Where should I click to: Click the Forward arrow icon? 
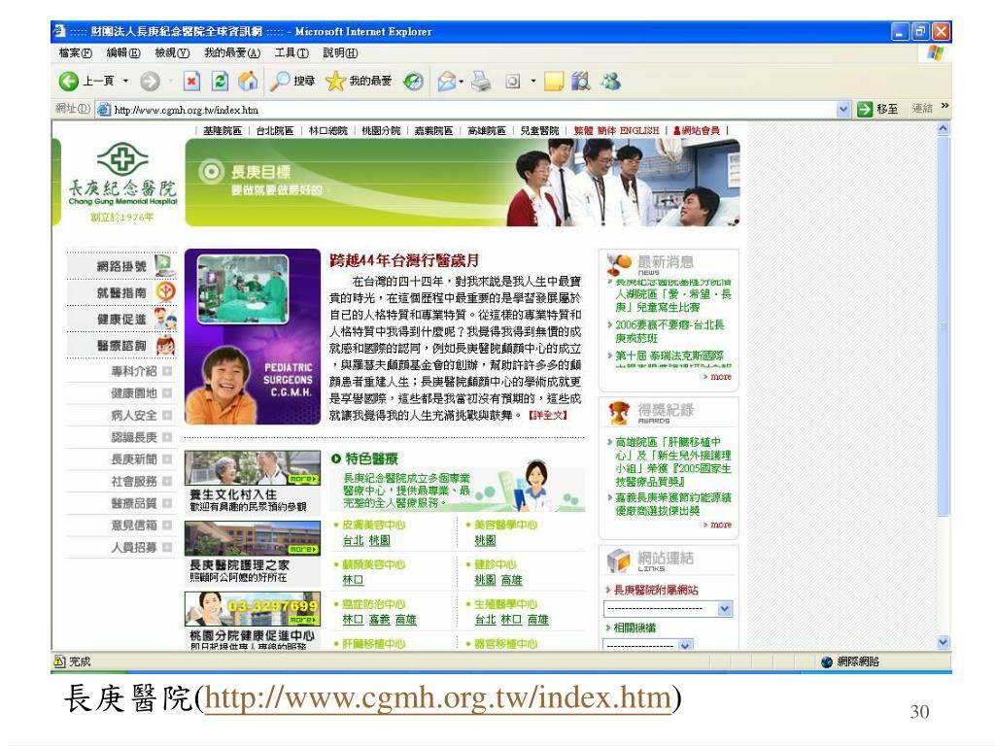pos(151,82)
